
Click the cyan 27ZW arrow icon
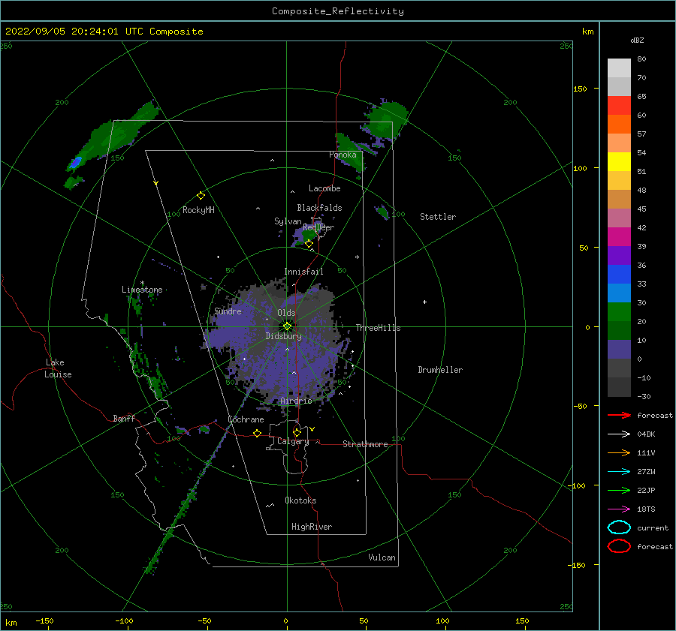[x=619, y=472]
